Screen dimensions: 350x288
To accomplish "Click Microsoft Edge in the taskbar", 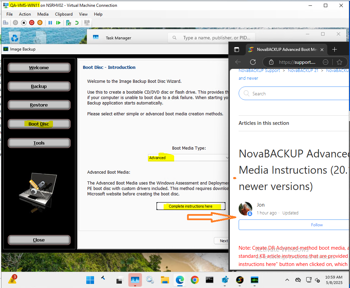I will pyautogui.click(x=180, y=280).
